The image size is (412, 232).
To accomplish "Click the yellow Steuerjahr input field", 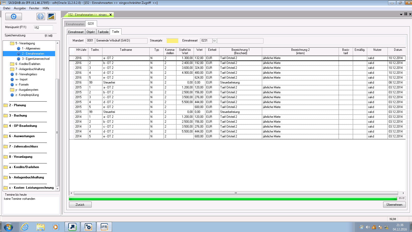I will [x=172, y=41].
